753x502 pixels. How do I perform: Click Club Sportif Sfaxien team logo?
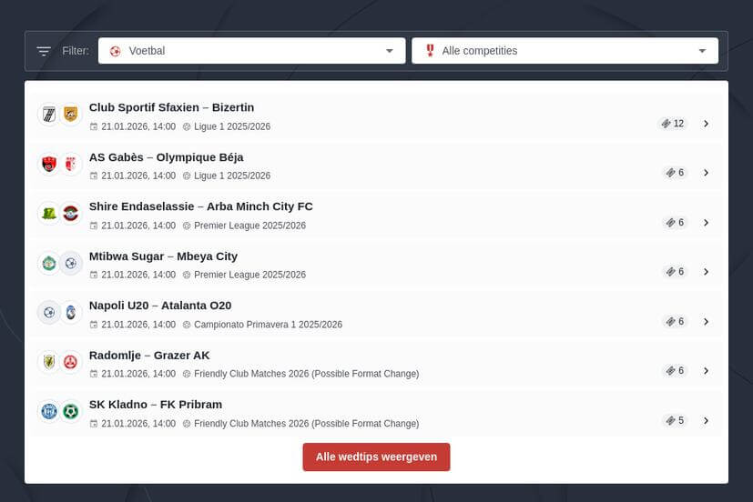coord(48,115)
